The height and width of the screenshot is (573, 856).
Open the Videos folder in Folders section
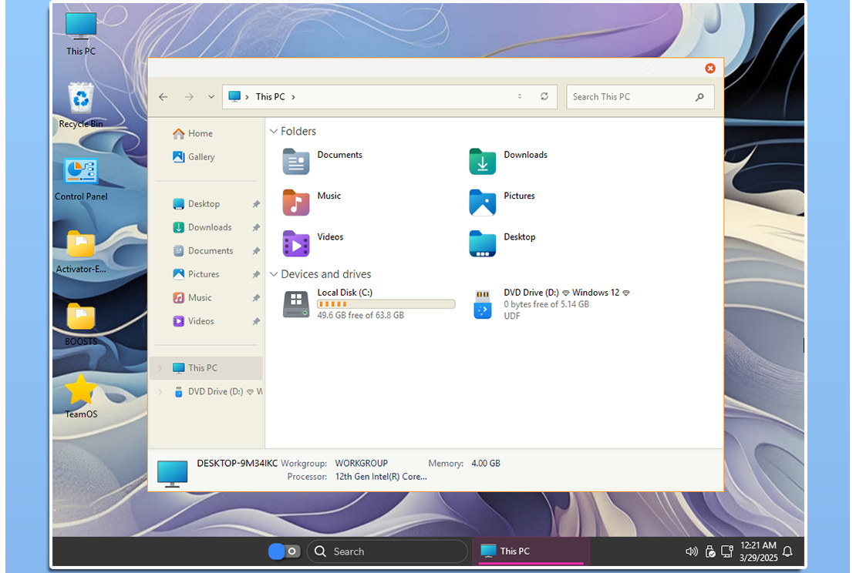296,243
